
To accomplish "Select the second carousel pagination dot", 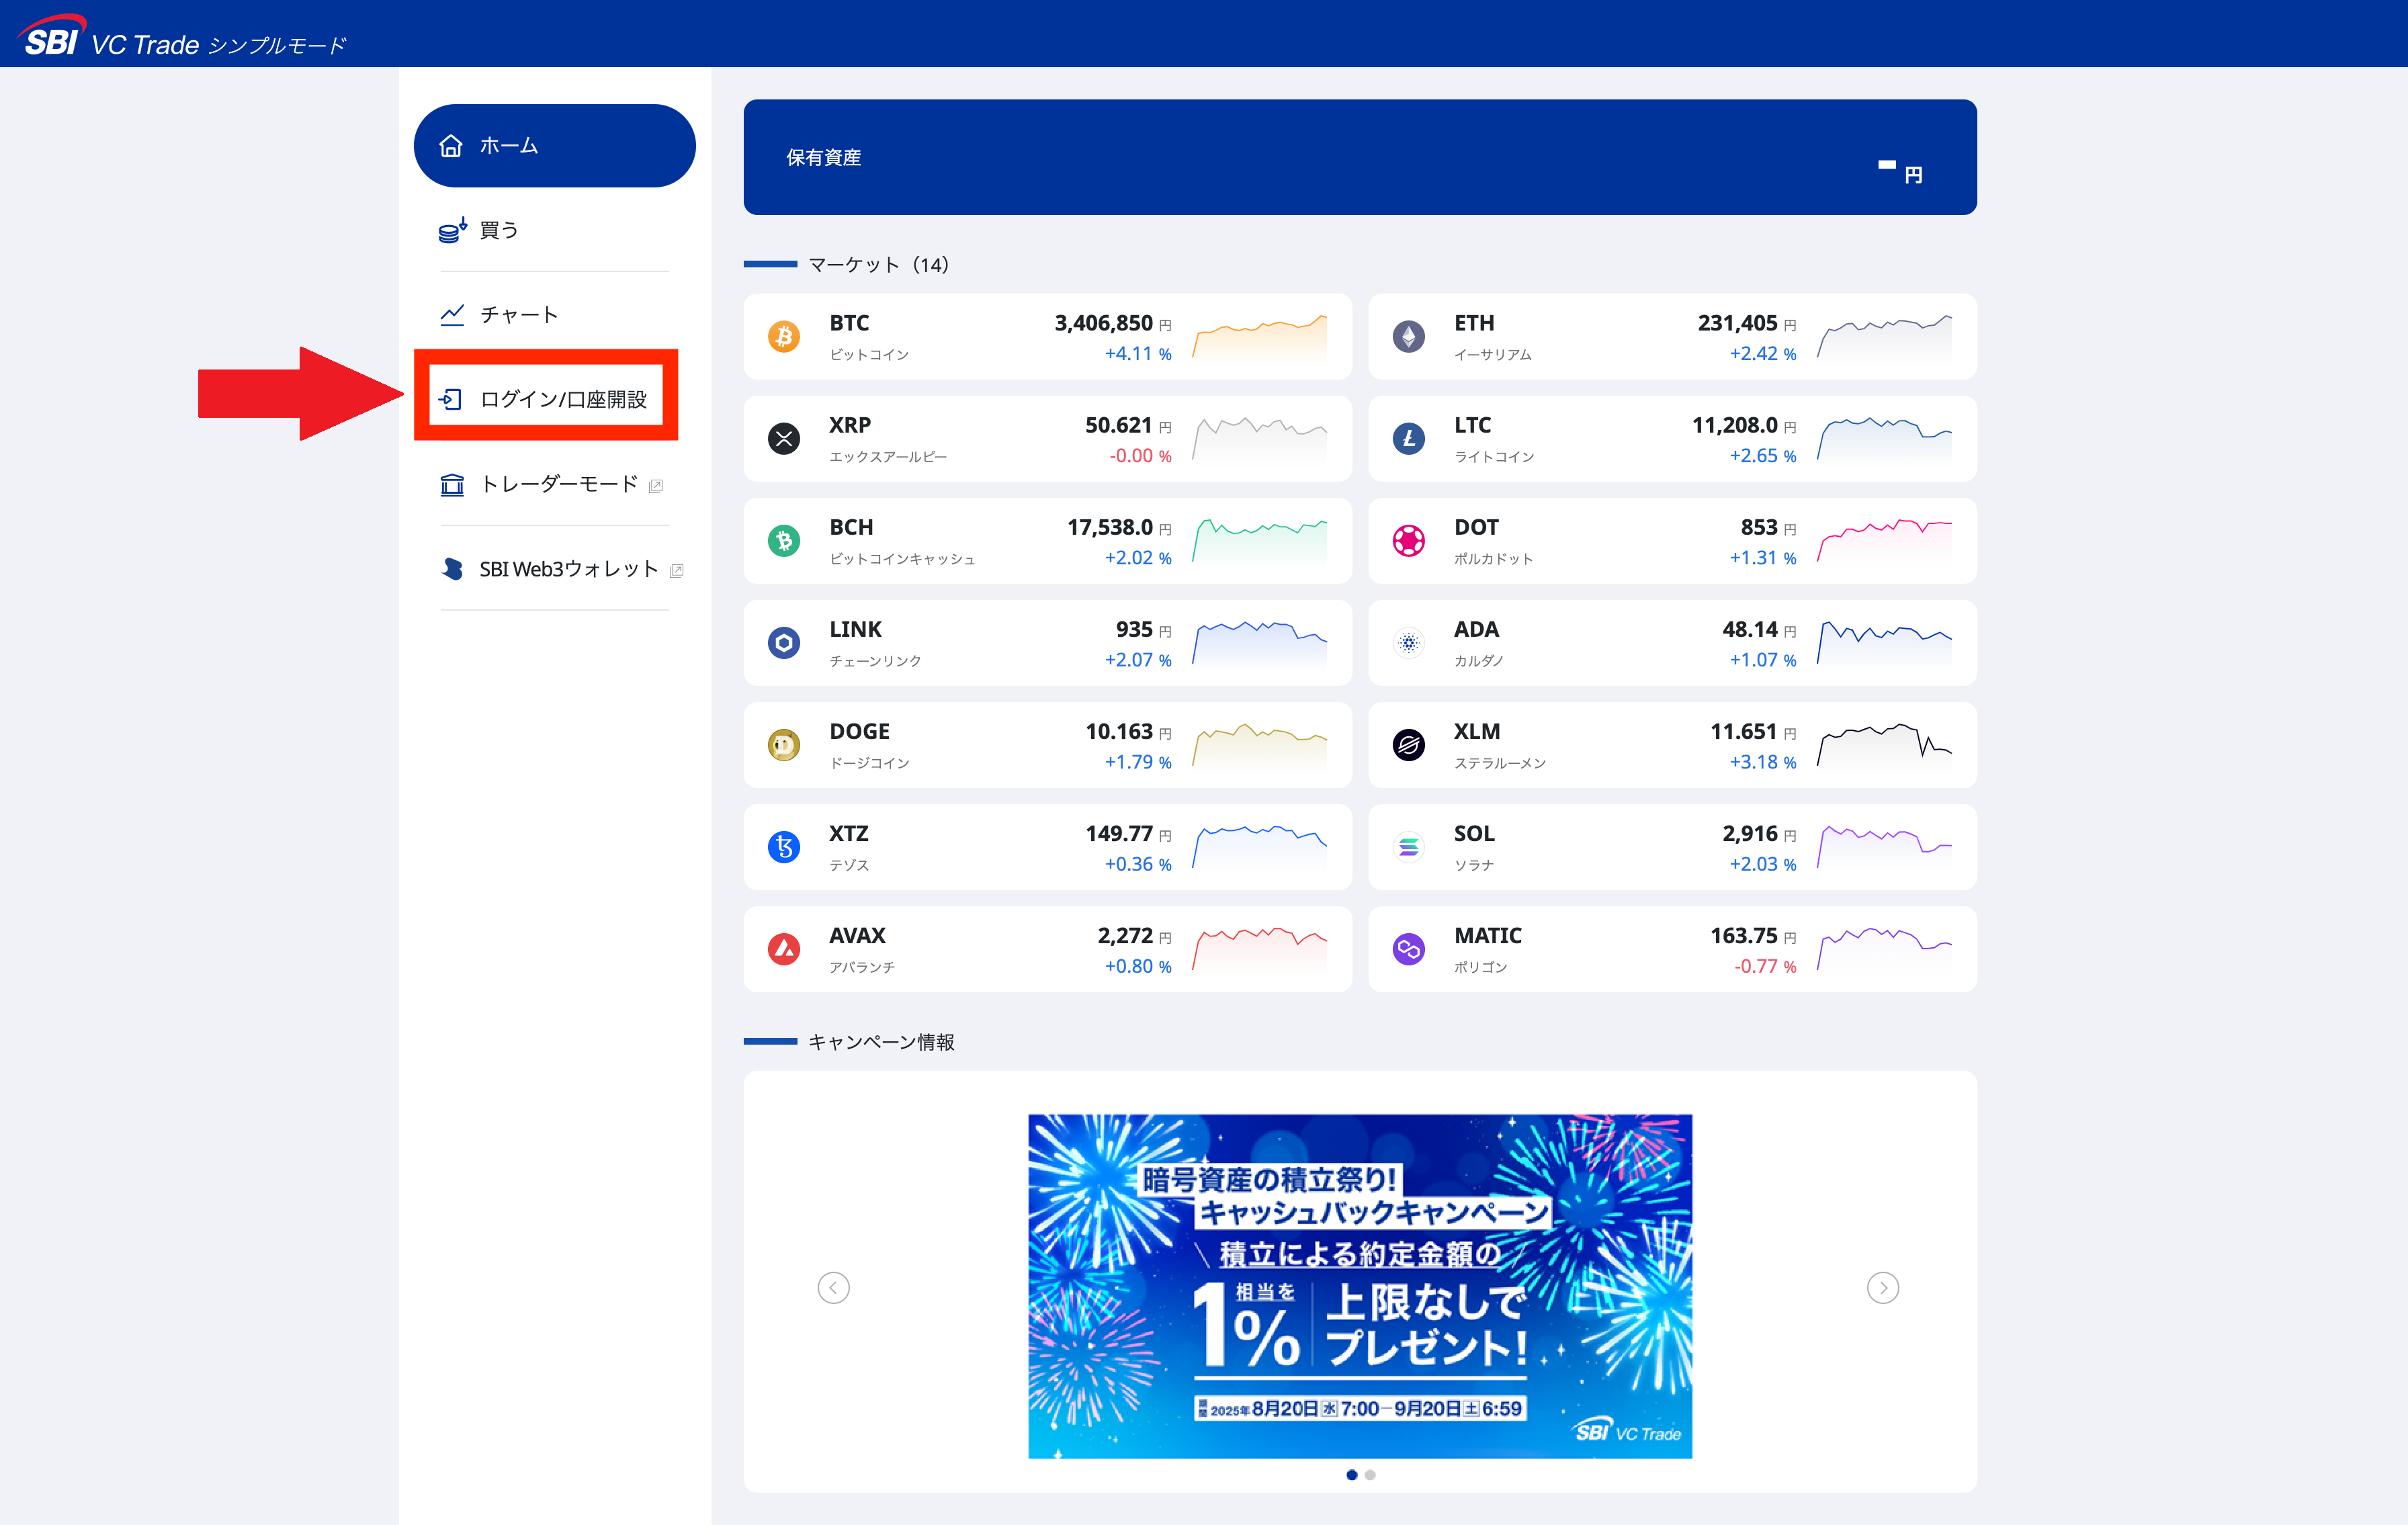I will coord(1370,1475).
